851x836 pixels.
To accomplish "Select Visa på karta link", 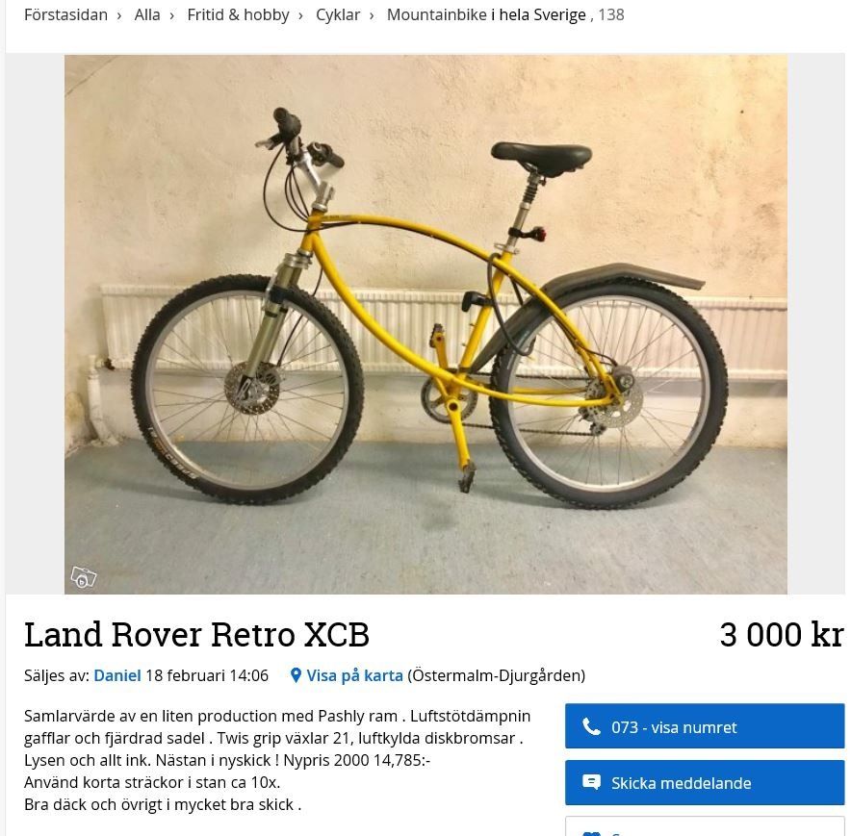I will pyautogui.click(x=354, y=675).
